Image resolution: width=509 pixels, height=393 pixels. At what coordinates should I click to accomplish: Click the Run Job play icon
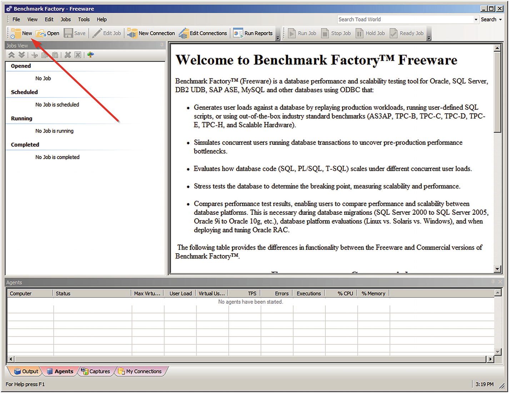pyautogui.click(x=292, y=33)
